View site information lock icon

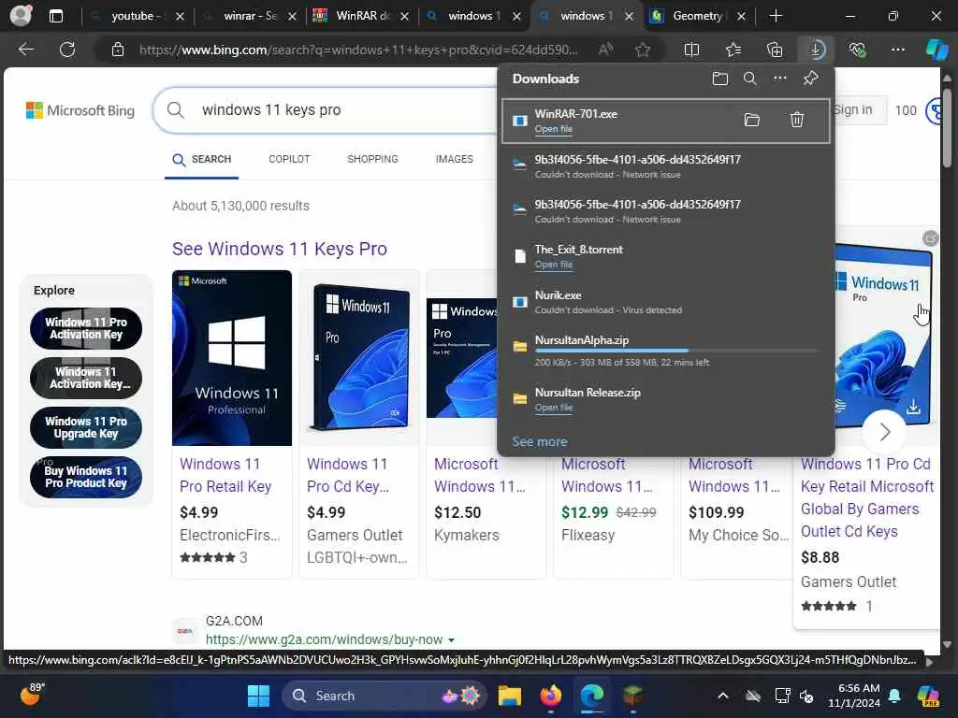[x=118, y=50]
